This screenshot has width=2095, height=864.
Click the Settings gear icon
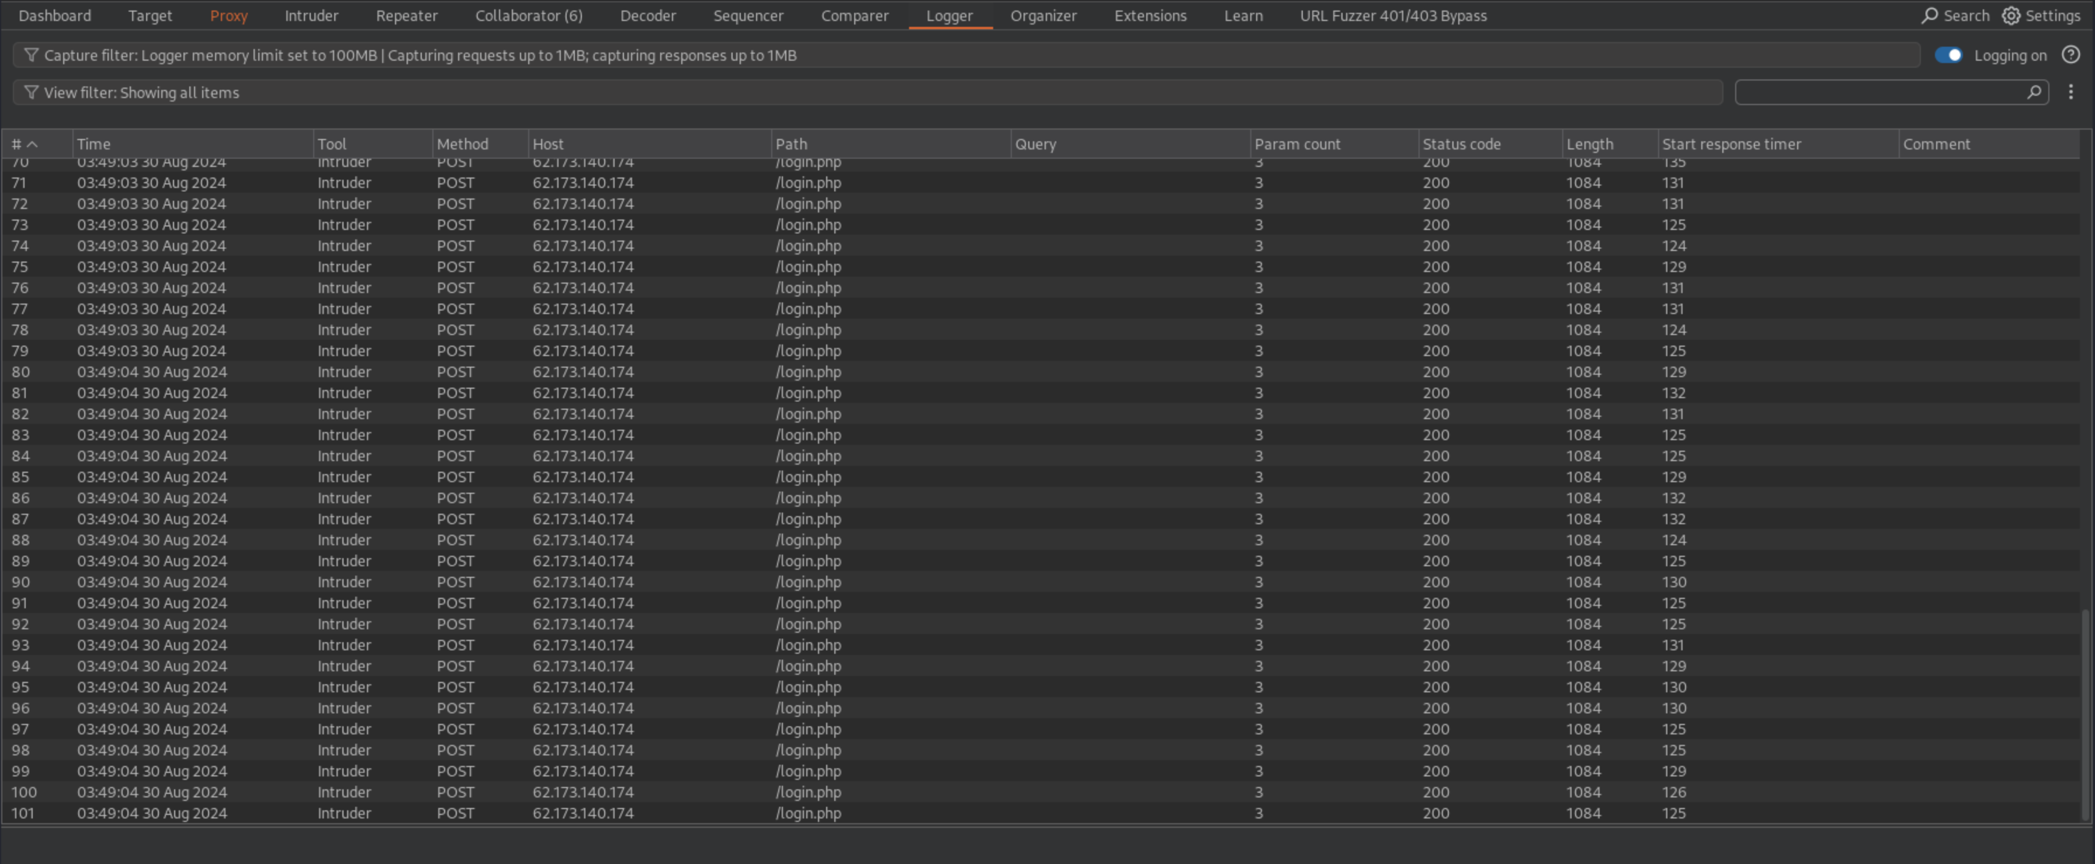2010,15
